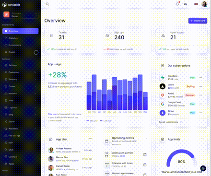Open the calendar icon for Meeting with partners
Viewport: 211px width, 176px height.
tap(145, 154)
